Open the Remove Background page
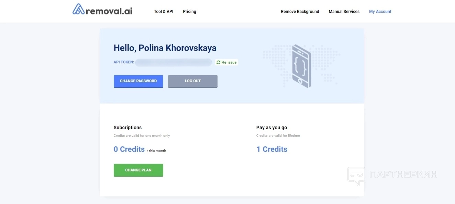The width and height of the screenshot is (455, 204). [x=300, y=12]
